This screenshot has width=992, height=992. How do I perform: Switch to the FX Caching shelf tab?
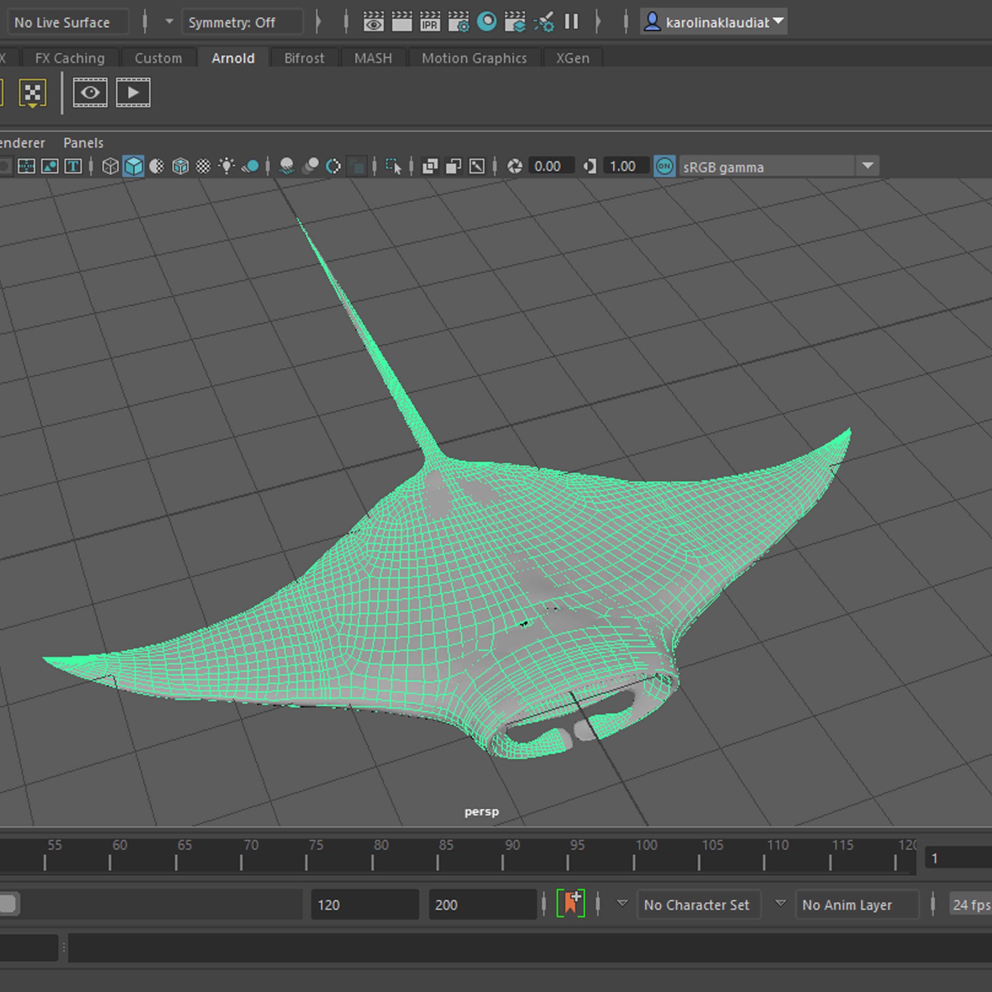[70, 58]
